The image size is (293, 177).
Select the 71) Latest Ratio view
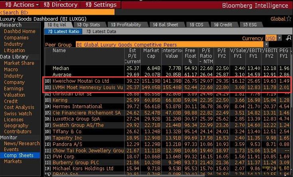pos(63,31)
